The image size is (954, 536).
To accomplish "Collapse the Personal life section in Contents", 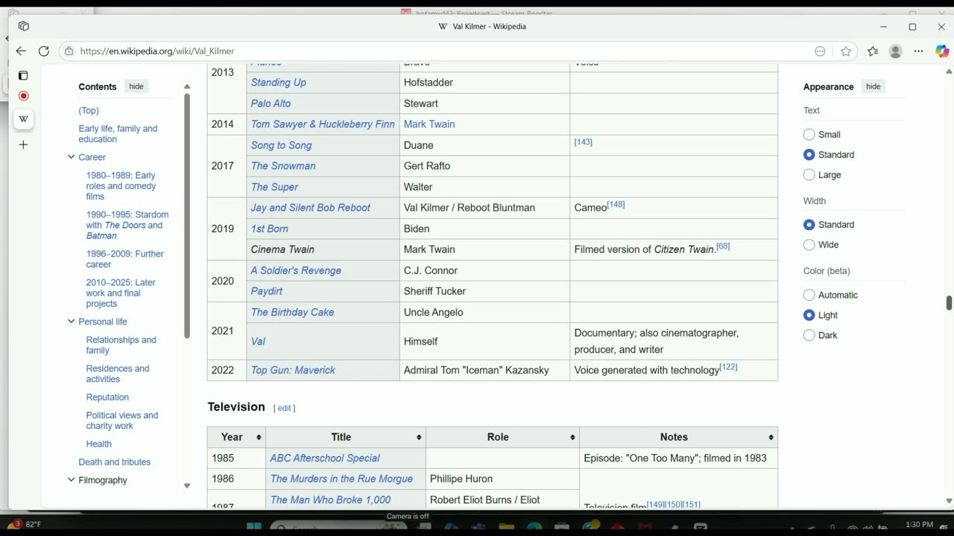I will tap(72, 322).
